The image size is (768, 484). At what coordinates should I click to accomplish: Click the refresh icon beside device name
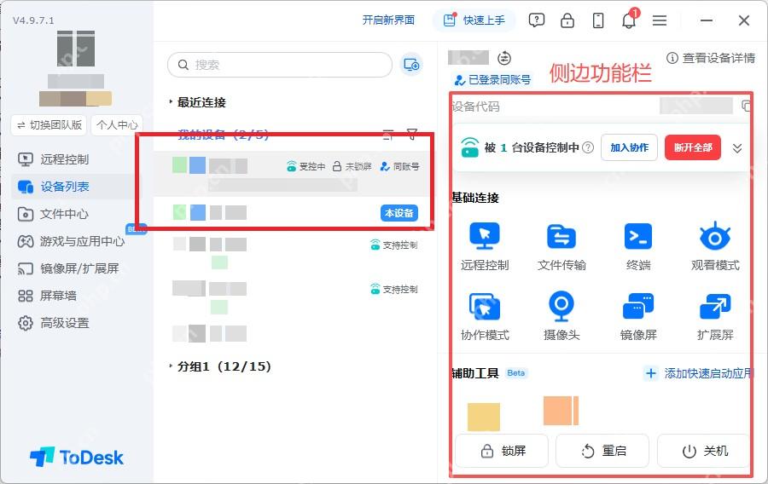click(504, 58)
